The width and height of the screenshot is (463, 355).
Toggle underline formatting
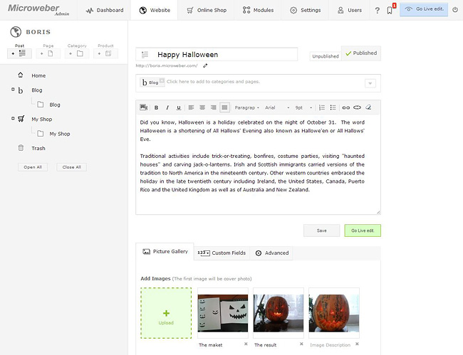click(x=178, y=107)
